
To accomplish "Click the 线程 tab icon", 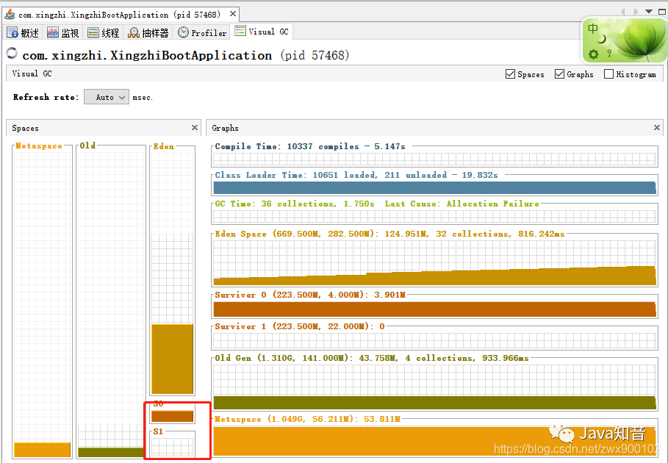I will [x=93, y=33].
